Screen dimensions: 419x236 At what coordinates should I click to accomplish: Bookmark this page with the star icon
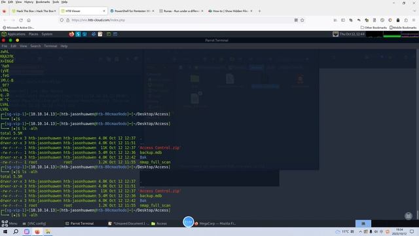(302, 20)
